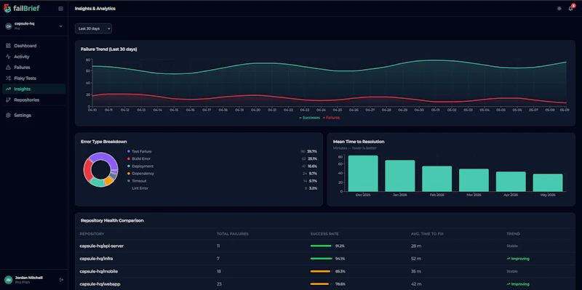Click the Insights trend arrow icon
Image resolution: width=582 pixels, height=290 pixels.
coord(8,89)
